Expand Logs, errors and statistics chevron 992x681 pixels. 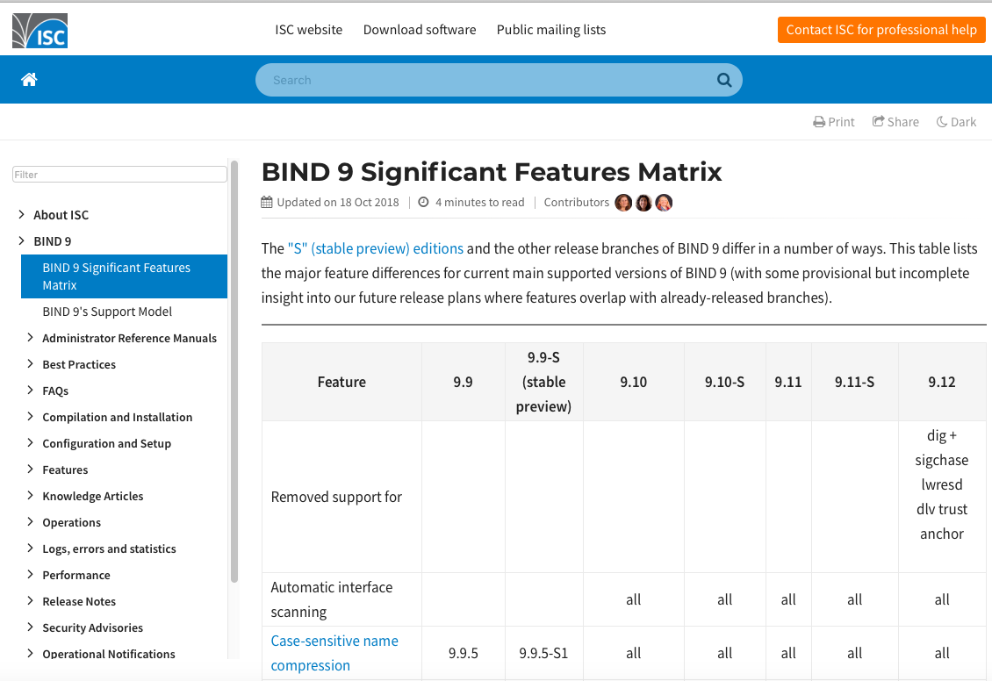point(30,548)
